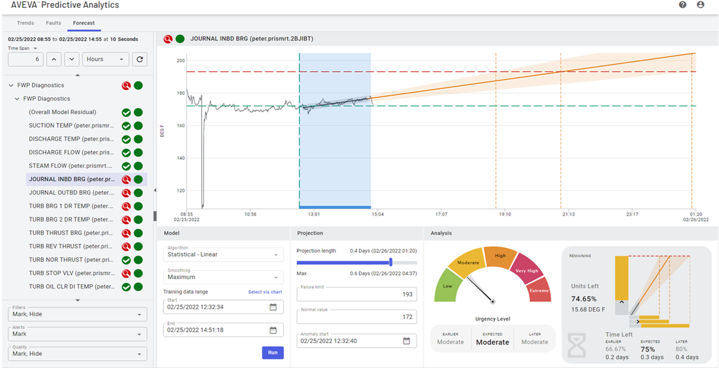
Task: Click the green status circle beside chart title
Action: point(179,39)
